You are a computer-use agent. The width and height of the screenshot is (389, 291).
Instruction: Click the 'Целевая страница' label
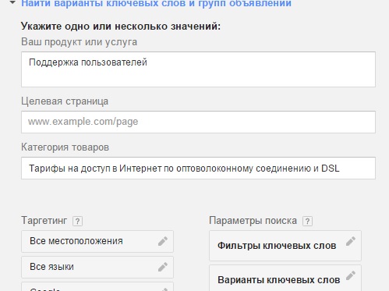pos(65,101)
